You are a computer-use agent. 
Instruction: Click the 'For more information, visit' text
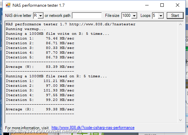(x=27, y=128)
